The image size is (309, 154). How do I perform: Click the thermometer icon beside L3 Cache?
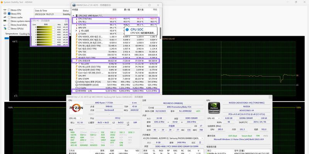76,34
